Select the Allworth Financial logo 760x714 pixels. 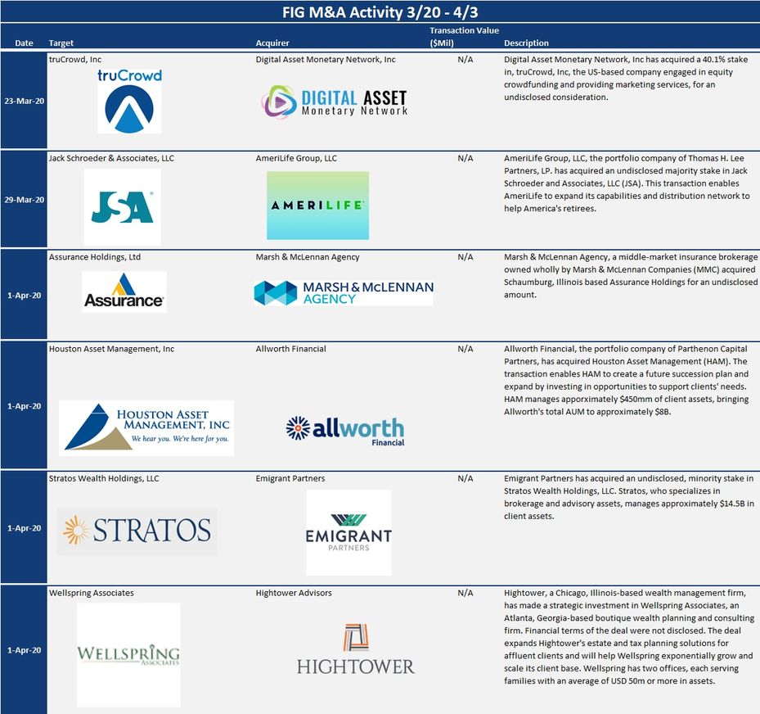pos(345,430)
